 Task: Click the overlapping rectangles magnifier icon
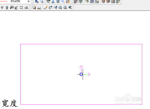coord(26,7)
